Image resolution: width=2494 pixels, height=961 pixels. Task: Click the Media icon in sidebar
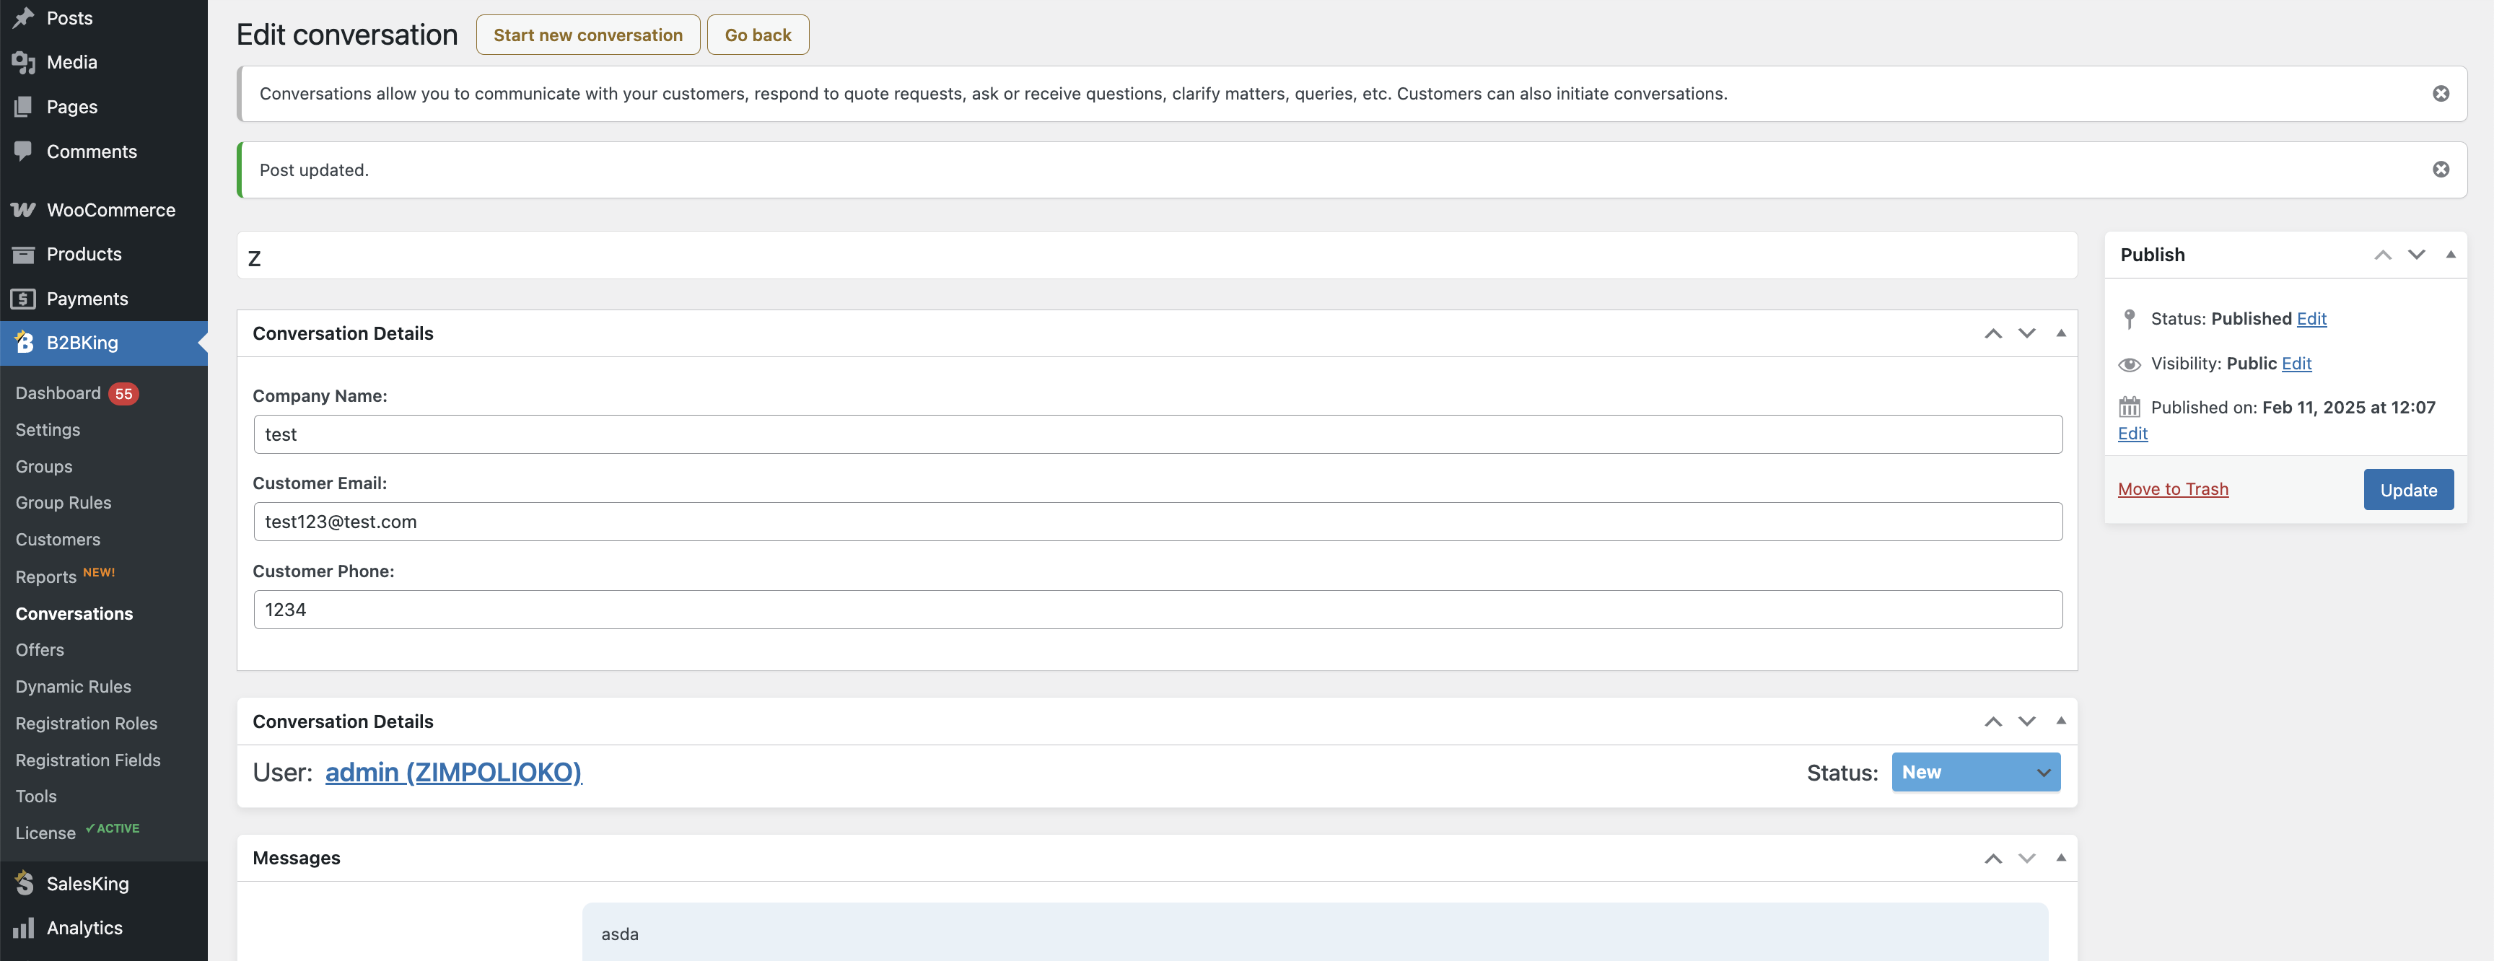(x=23, y=62)
